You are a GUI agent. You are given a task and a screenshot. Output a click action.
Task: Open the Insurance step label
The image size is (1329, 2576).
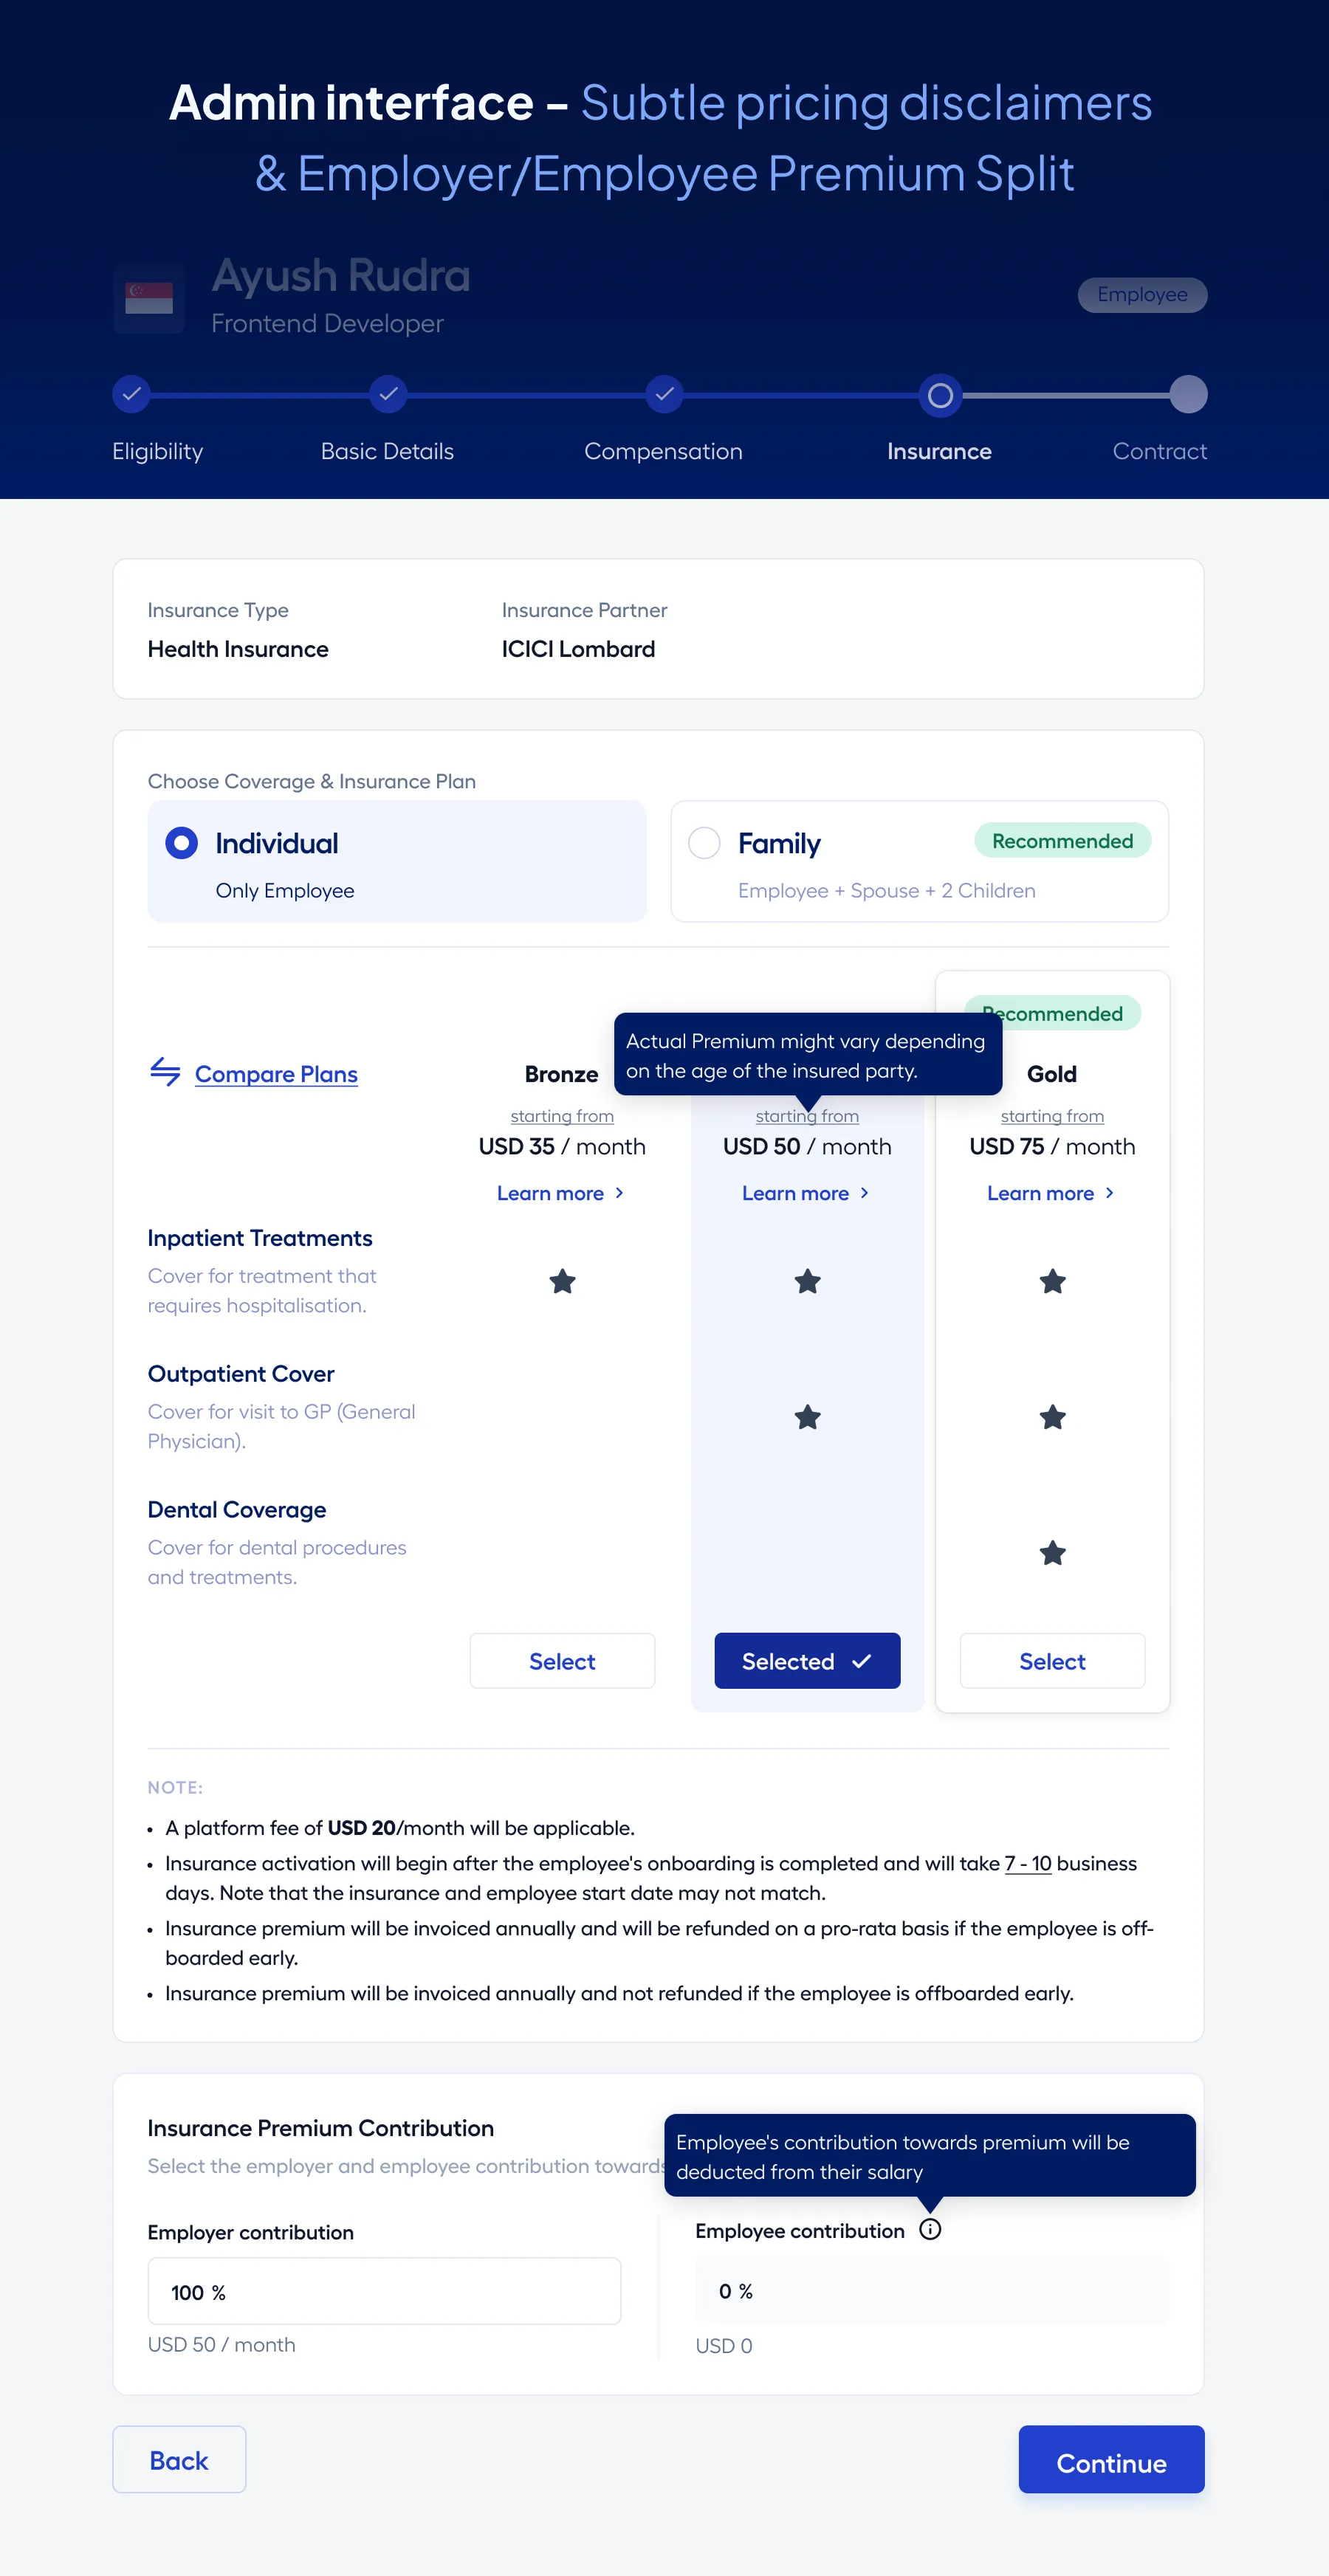click(939, 451)
